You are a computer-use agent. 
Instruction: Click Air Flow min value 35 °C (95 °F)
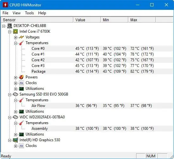pyautogui.click(x=113, y=106)
